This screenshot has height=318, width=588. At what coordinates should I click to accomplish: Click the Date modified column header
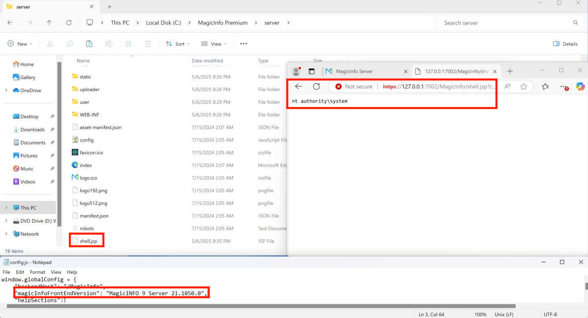(208, 61)
